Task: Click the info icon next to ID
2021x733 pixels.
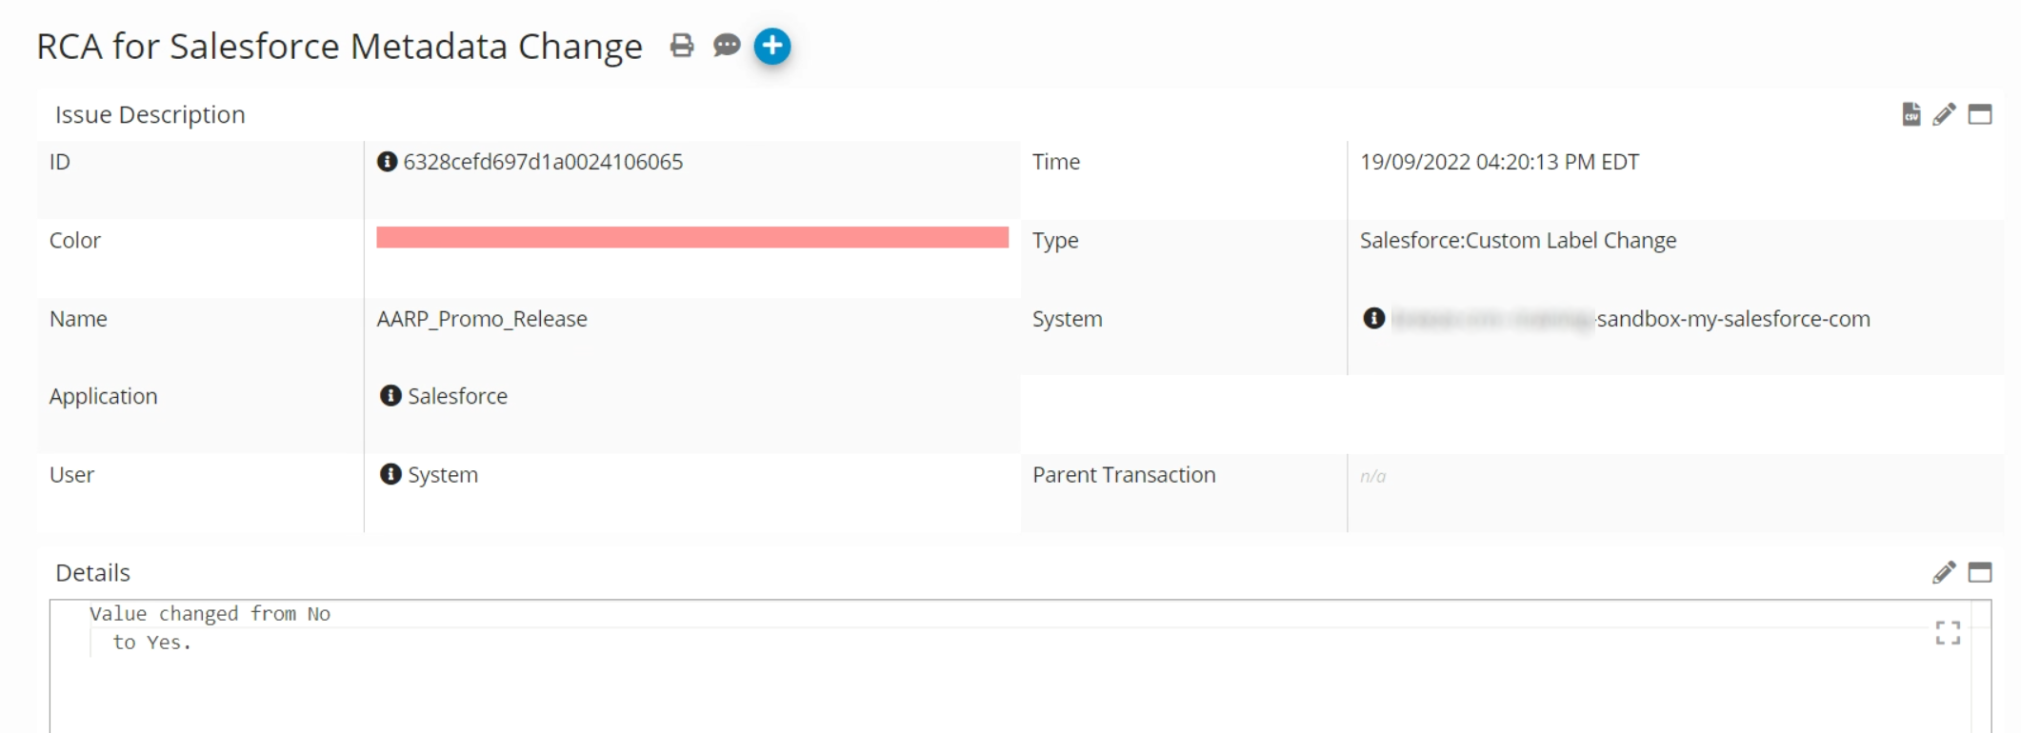Action: (387, 162)
